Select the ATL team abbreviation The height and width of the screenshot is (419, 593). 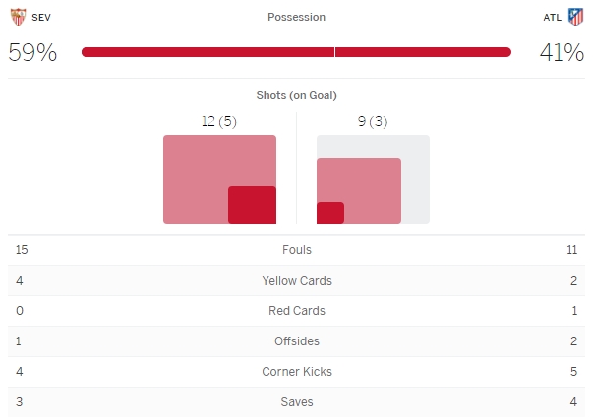553,17
